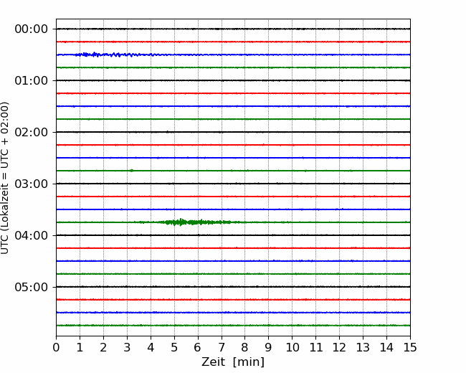Click x-axis tick label 2

pos(103,347)
